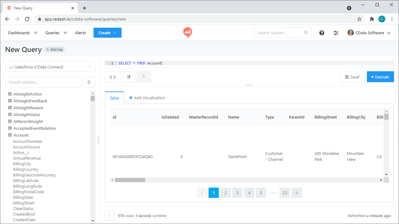Open the settings sliders icon

[336, 33]
